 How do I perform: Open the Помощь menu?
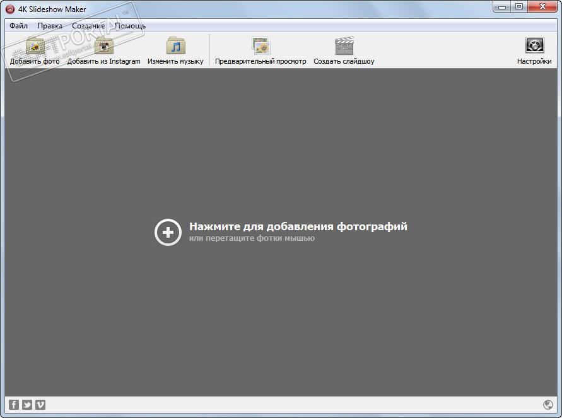click(x=130, y=26)
